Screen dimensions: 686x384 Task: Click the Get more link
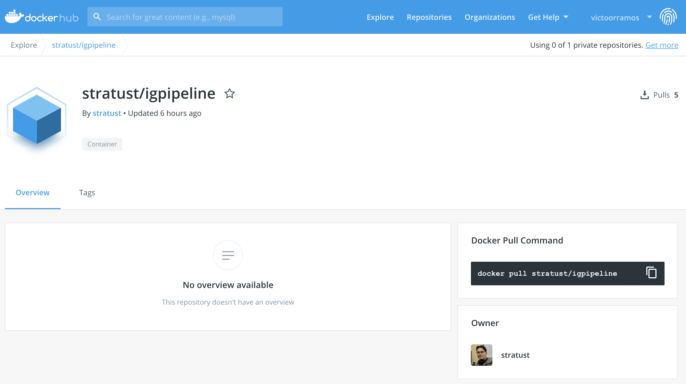coord(662,45)
